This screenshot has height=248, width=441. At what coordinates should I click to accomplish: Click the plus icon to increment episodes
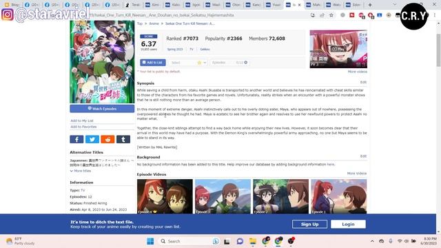click(x=246, y=63)
